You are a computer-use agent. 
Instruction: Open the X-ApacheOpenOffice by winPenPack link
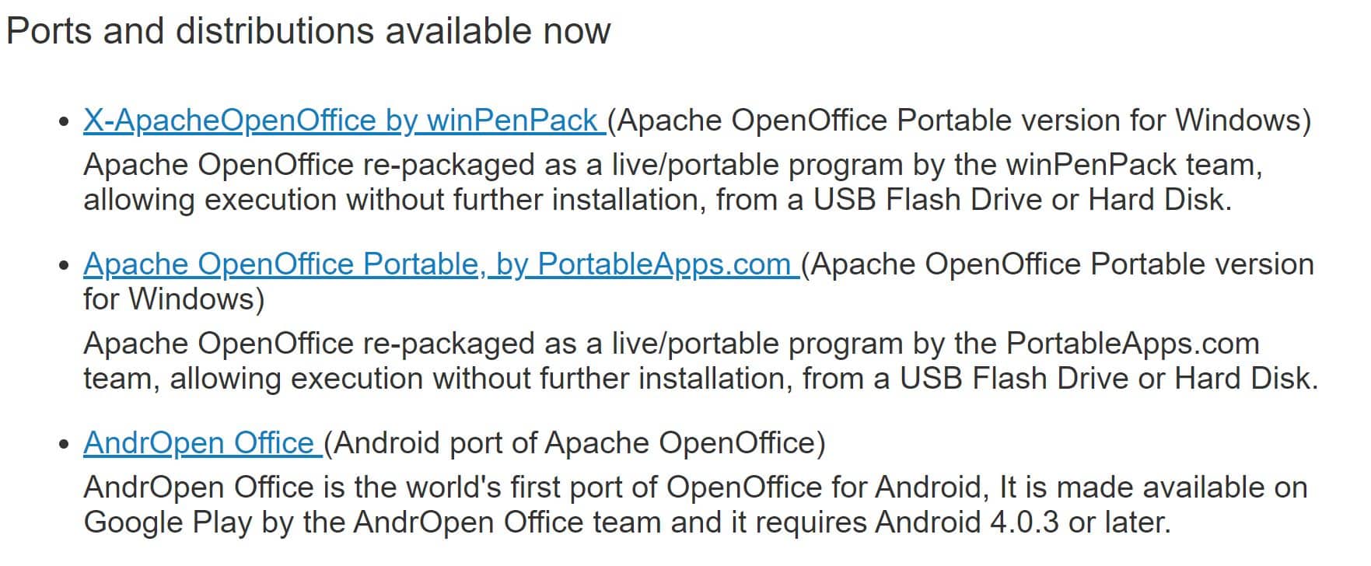341,121
